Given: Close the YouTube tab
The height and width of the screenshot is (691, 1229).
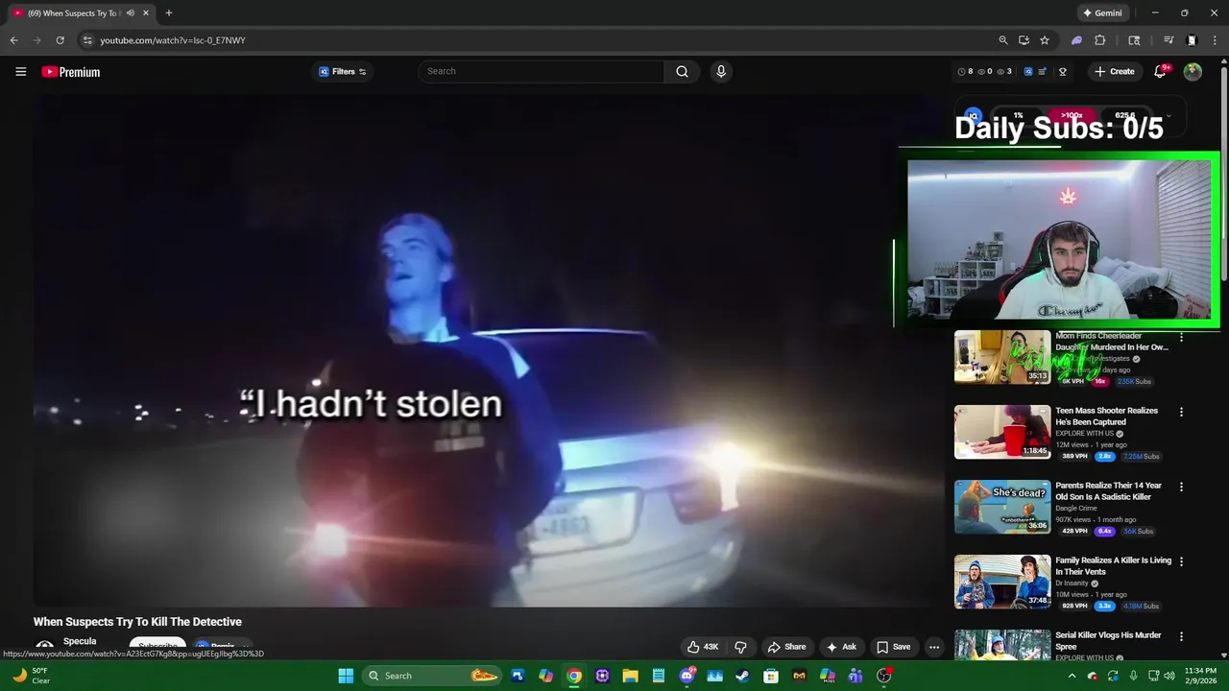Looking at the screenshot, I should (146, 13).
